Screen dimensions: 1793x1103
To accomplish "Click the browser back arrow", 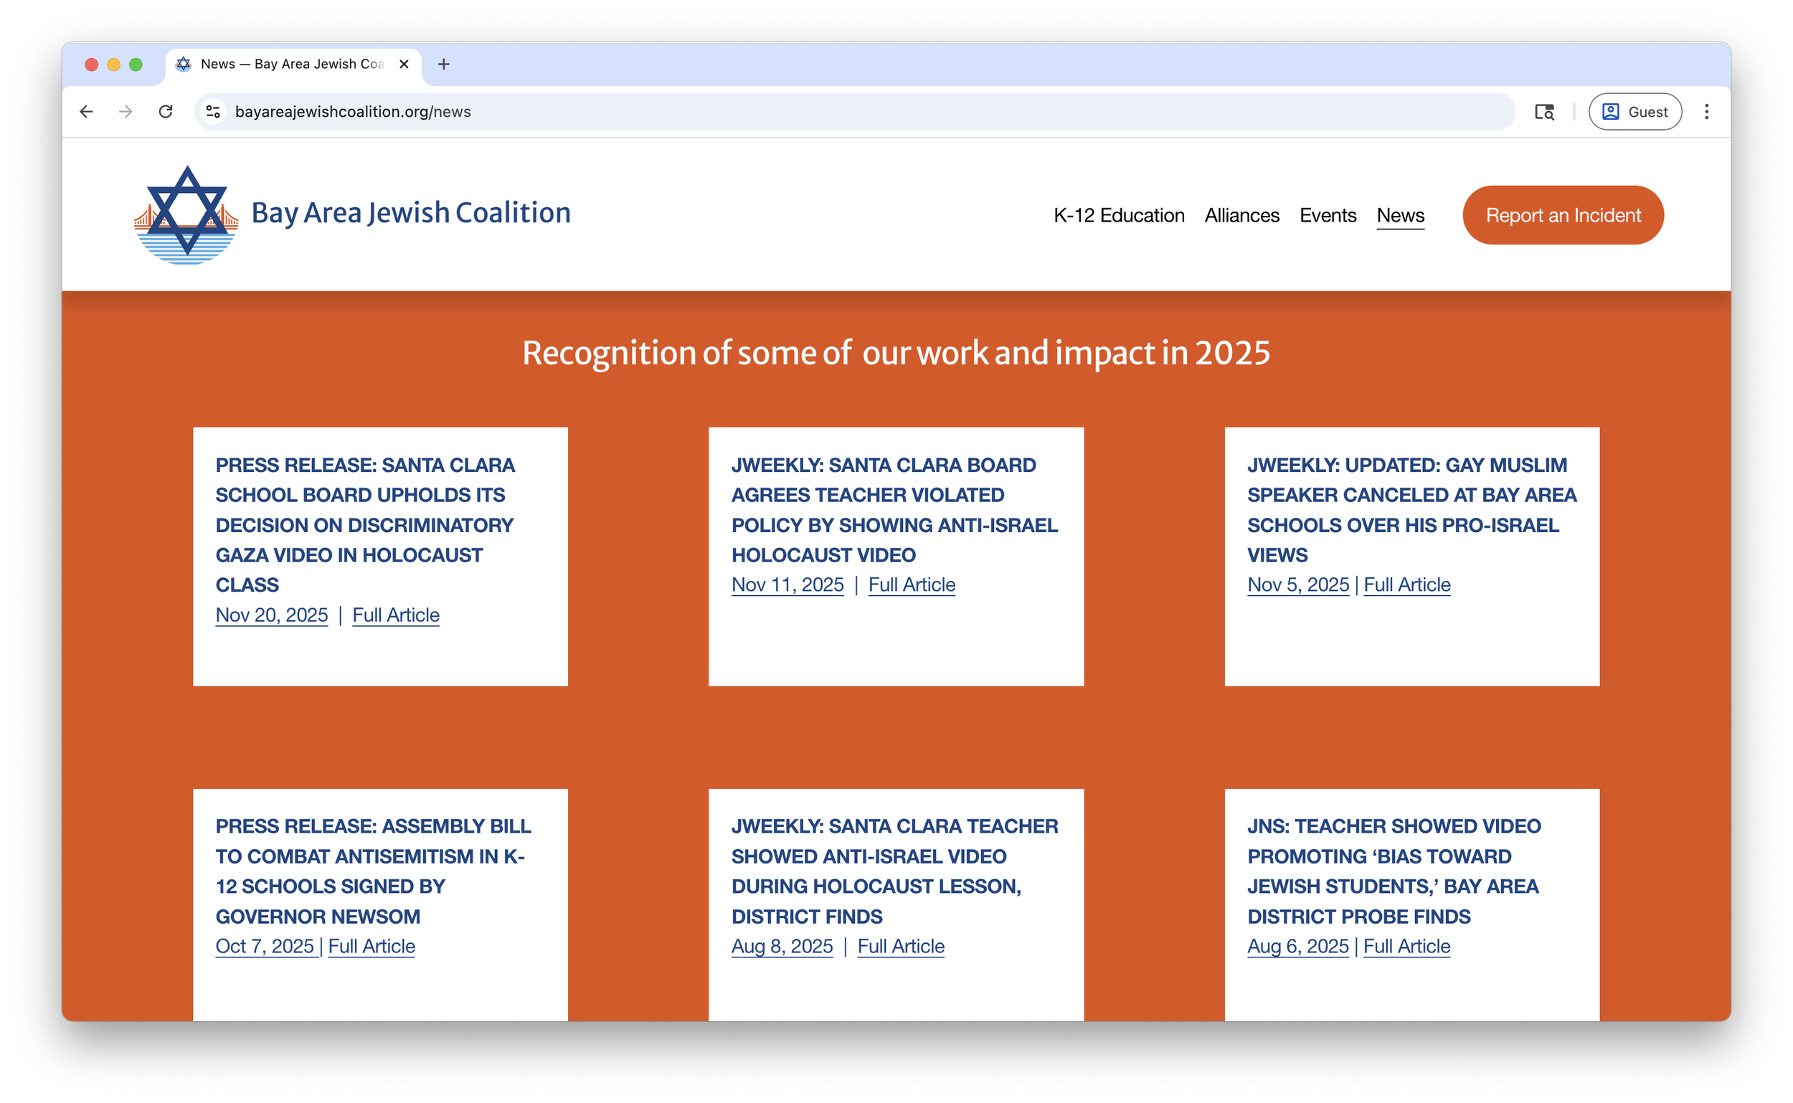I will 86,112.
